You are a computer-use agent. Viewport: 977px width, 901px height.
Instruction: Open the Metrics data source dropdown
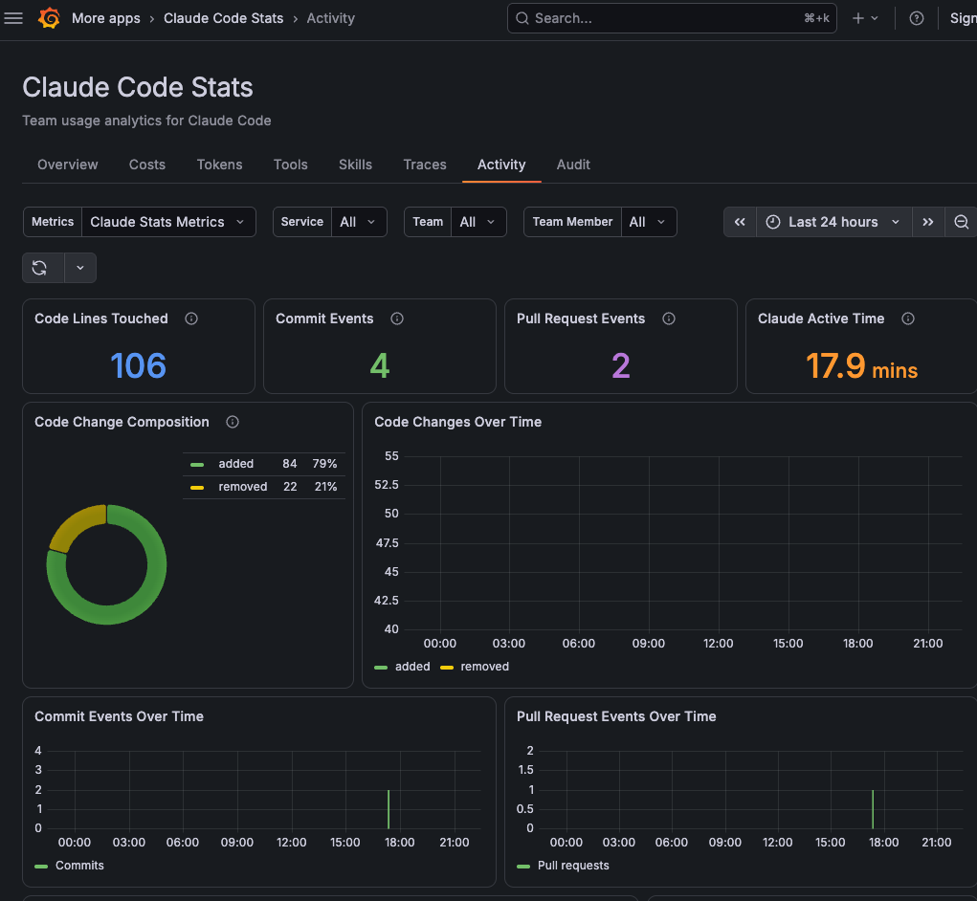(x=168, y=222)
